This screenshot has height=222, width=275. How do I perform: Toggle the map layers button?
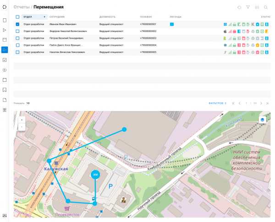[263, 120]
